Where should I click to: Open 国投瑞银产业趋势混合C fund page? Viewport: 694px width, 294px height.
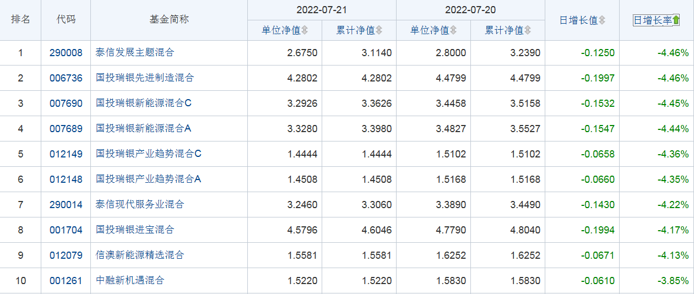pyautogui.click(x=149, y=154)
